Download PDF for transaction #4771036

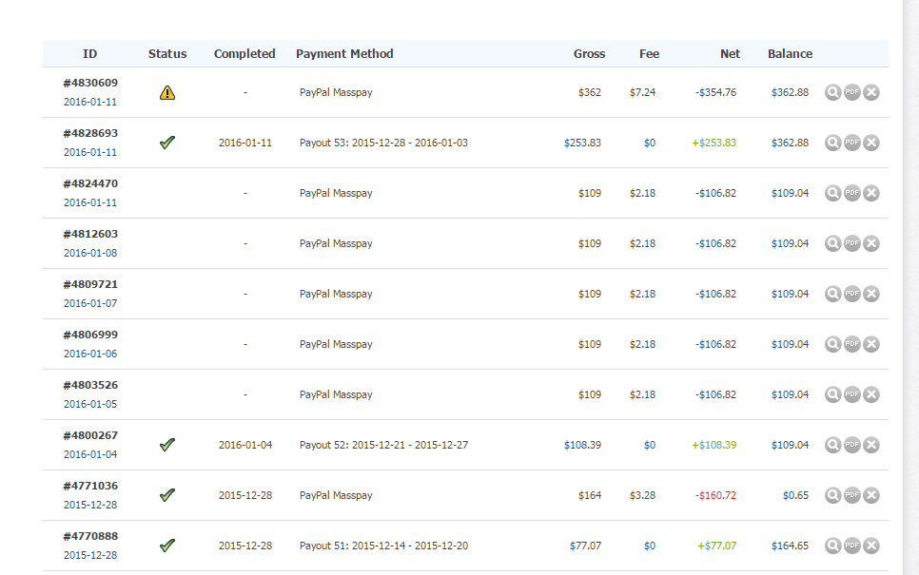coord(852,495)
